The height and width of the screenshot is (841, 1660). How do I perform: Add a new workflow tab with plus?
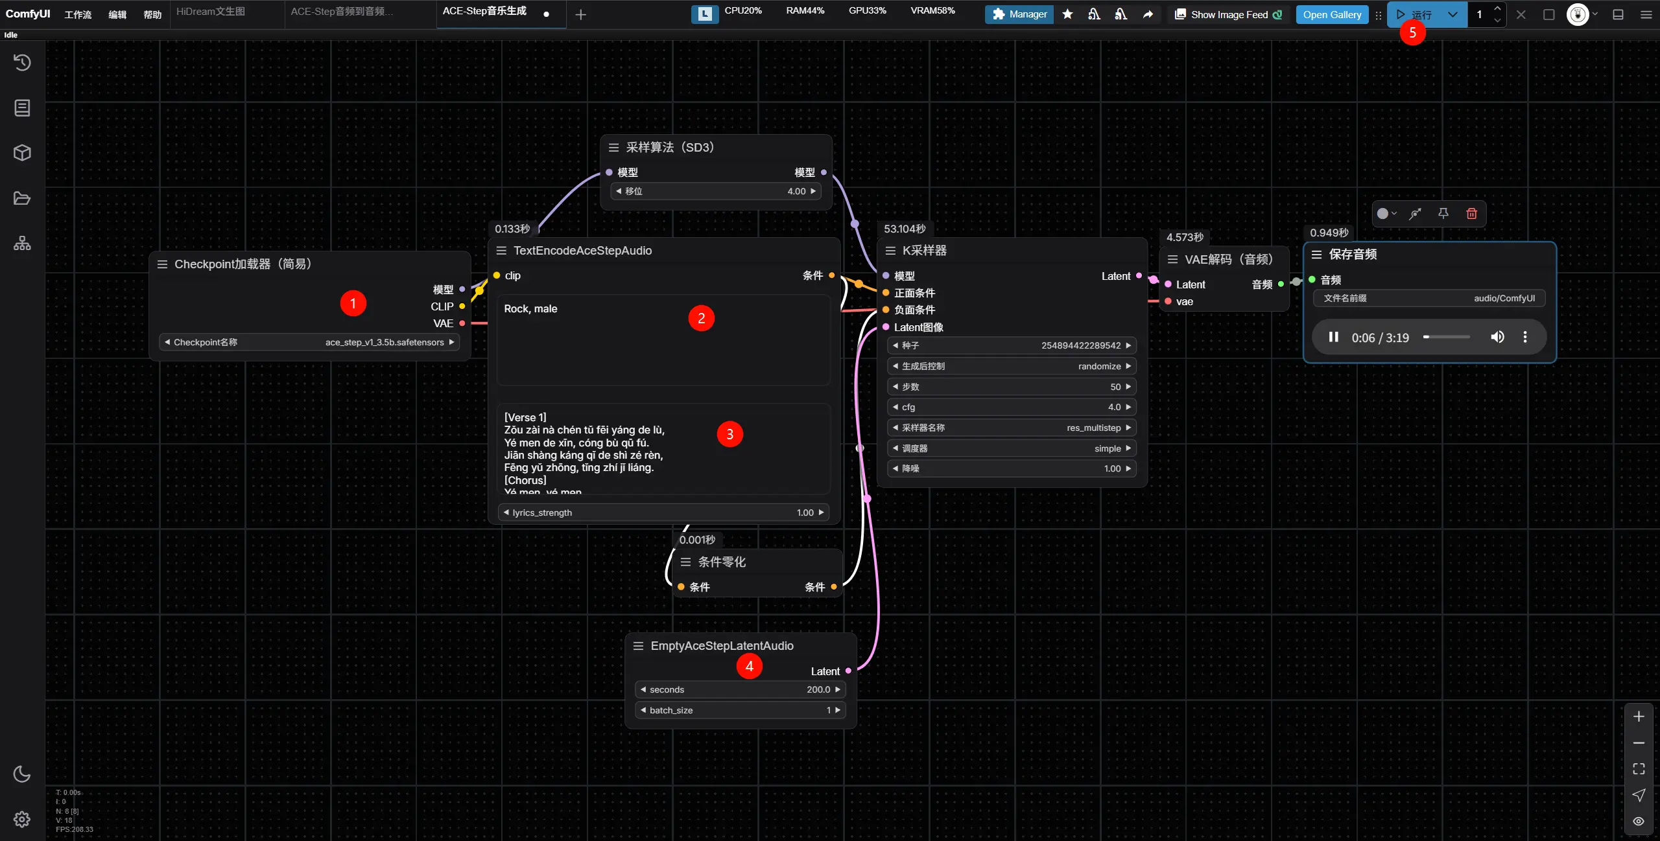(x=581, y=14)
